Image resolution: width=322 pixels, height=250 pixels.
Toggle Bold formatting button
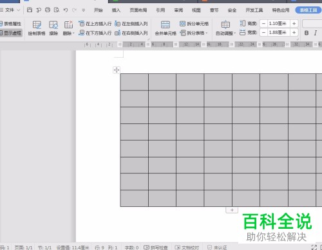tap(307, 33)
